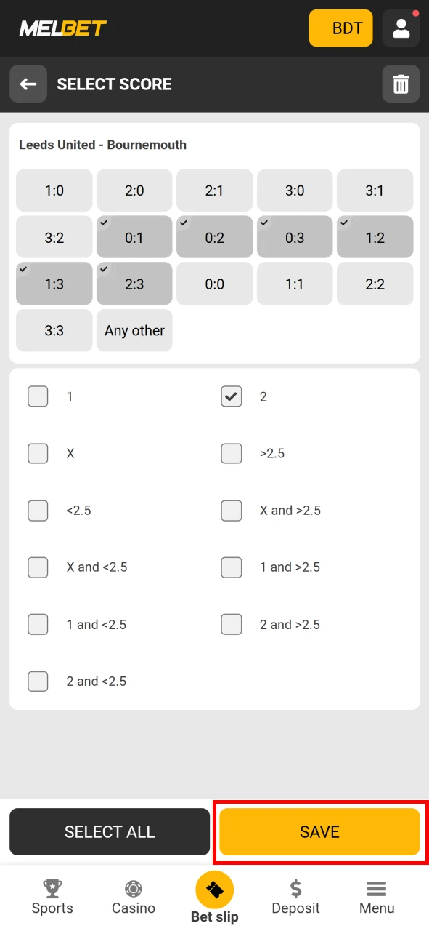This screenshot has height=931, width=429.
Task: Go back using the back arrow
Action: [28, 84]
